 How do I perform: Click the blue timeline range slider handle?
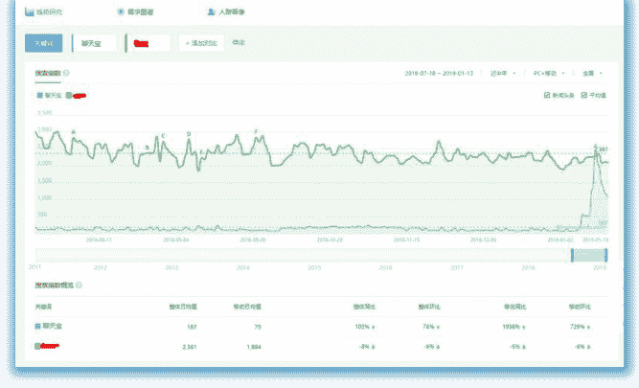point(573,254)
